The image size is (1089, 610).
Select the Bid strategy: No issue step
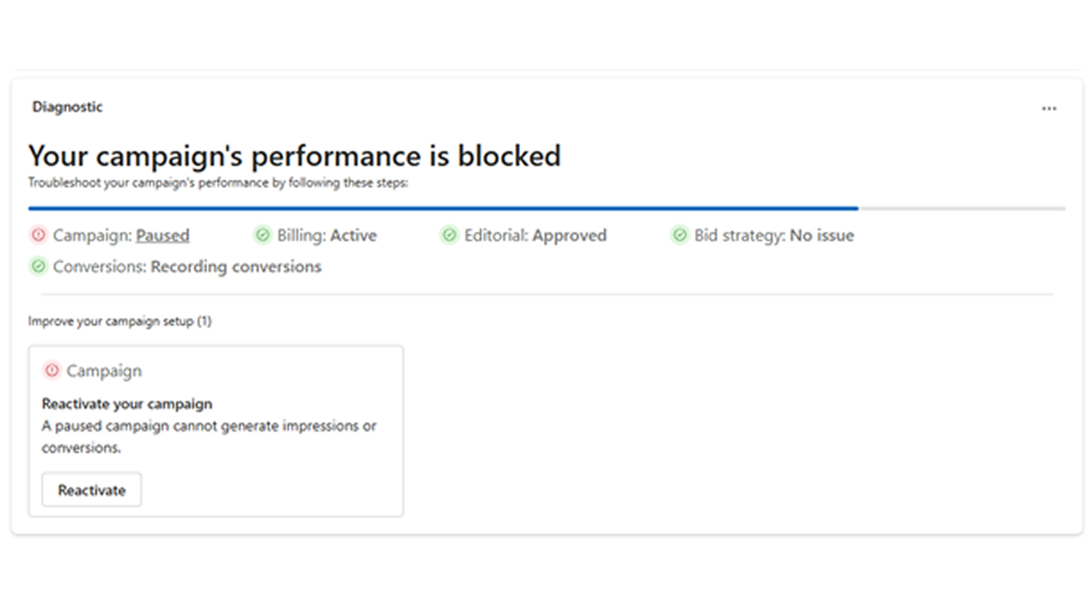(773, 235)
